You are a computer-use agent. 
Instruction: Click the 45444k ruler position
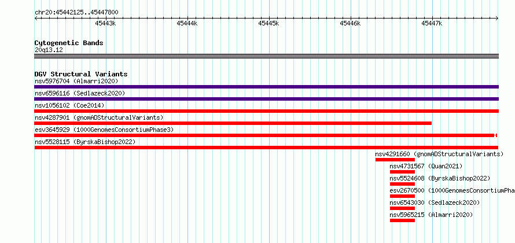point(187,23)
